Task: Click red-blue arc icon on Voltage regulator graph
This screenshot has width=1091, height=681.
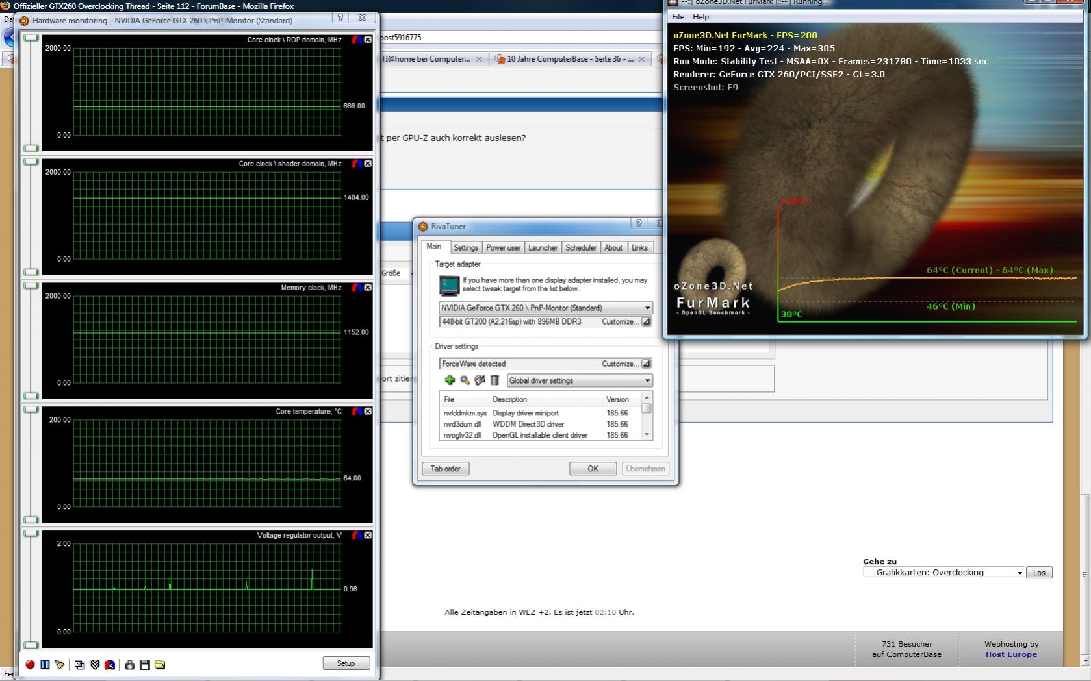Action: (x=356, y=536)
